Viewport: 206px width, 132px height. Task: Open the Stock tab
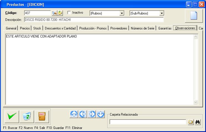(37, 28)
